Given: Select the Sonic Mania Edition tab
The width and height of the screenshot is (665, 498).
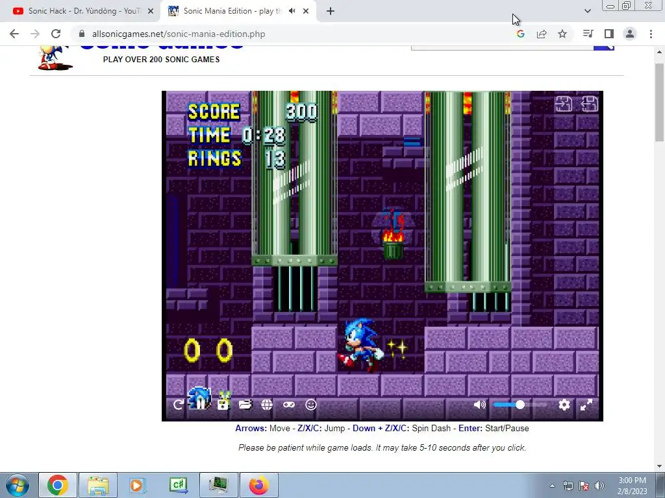Looking at the screenshot, I should [x=231, y=11].
